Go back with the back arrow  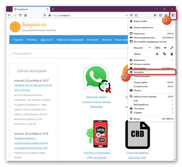(x=9, y=15)
